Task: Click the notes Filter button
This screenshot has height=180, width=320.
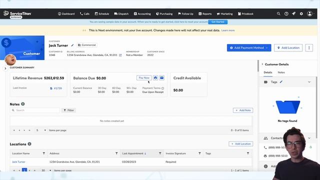Action: coord(68,110)
